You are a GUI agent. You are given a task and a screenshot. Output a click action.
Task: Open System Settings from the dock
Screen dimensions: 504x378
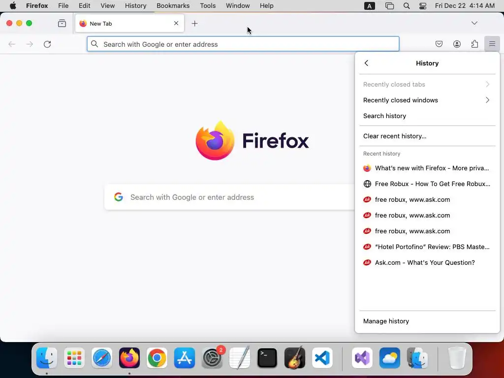point(212,358)
